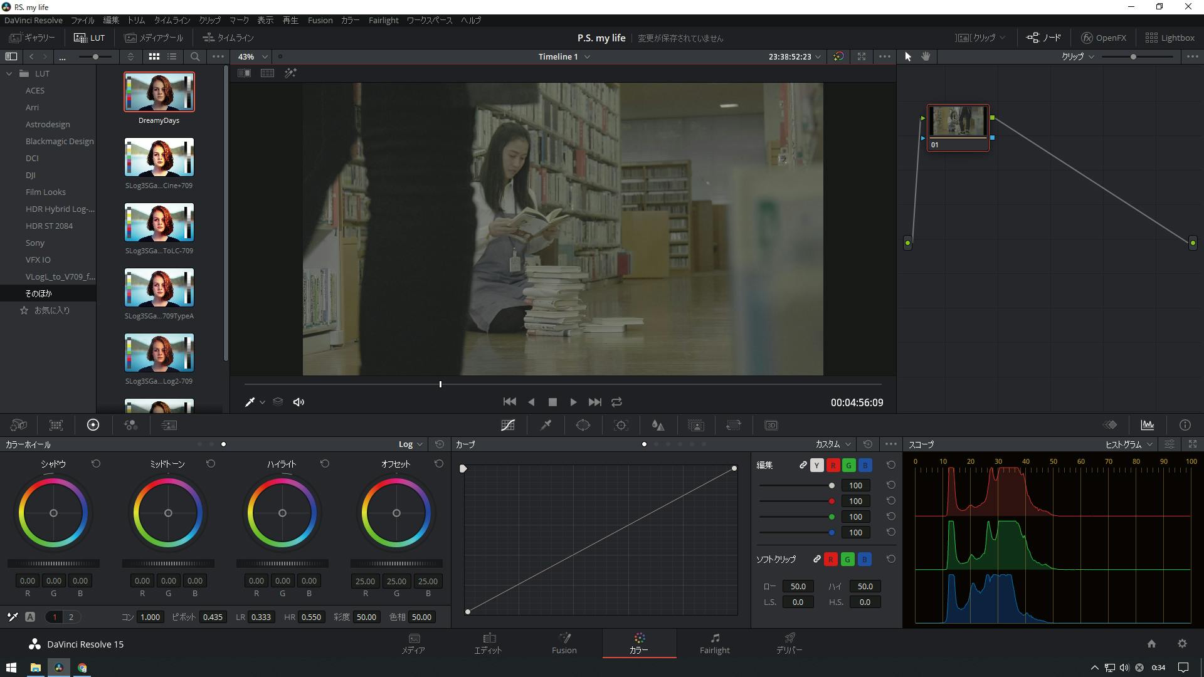Open the Power Window palette icon
The width and height of the screenshot is (1204, 677).
pyautogui.click(x=583, y=425)
